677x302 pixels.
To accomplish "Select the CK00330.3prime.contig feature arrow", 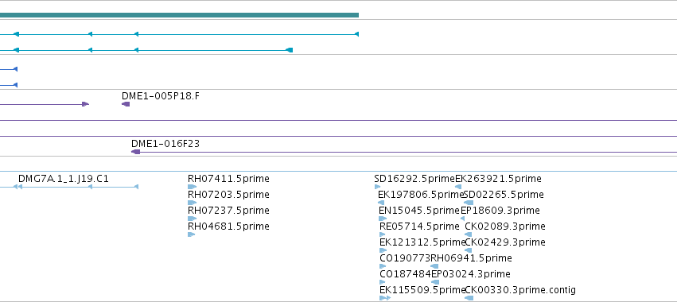I will click(469, 298).
